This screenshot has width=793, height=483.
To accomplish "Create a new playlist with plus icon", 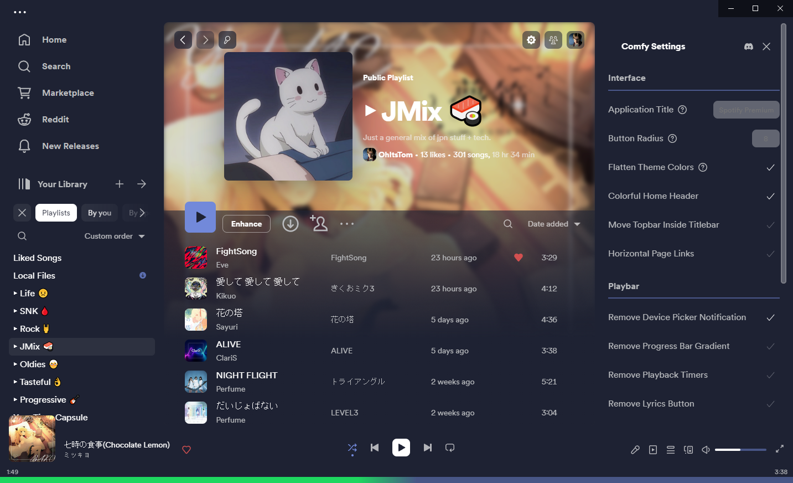I will point(120,184).
